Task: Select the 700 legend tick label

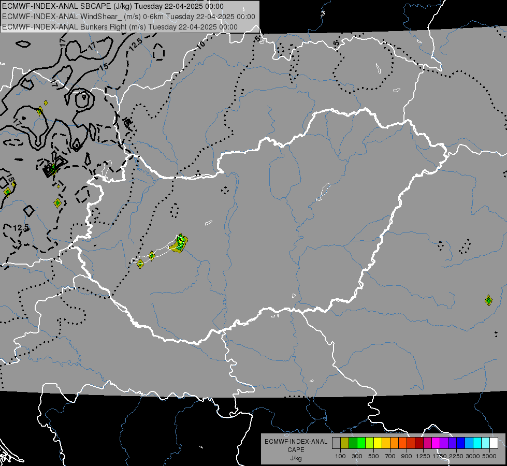Action: click(x=390, y=456)
